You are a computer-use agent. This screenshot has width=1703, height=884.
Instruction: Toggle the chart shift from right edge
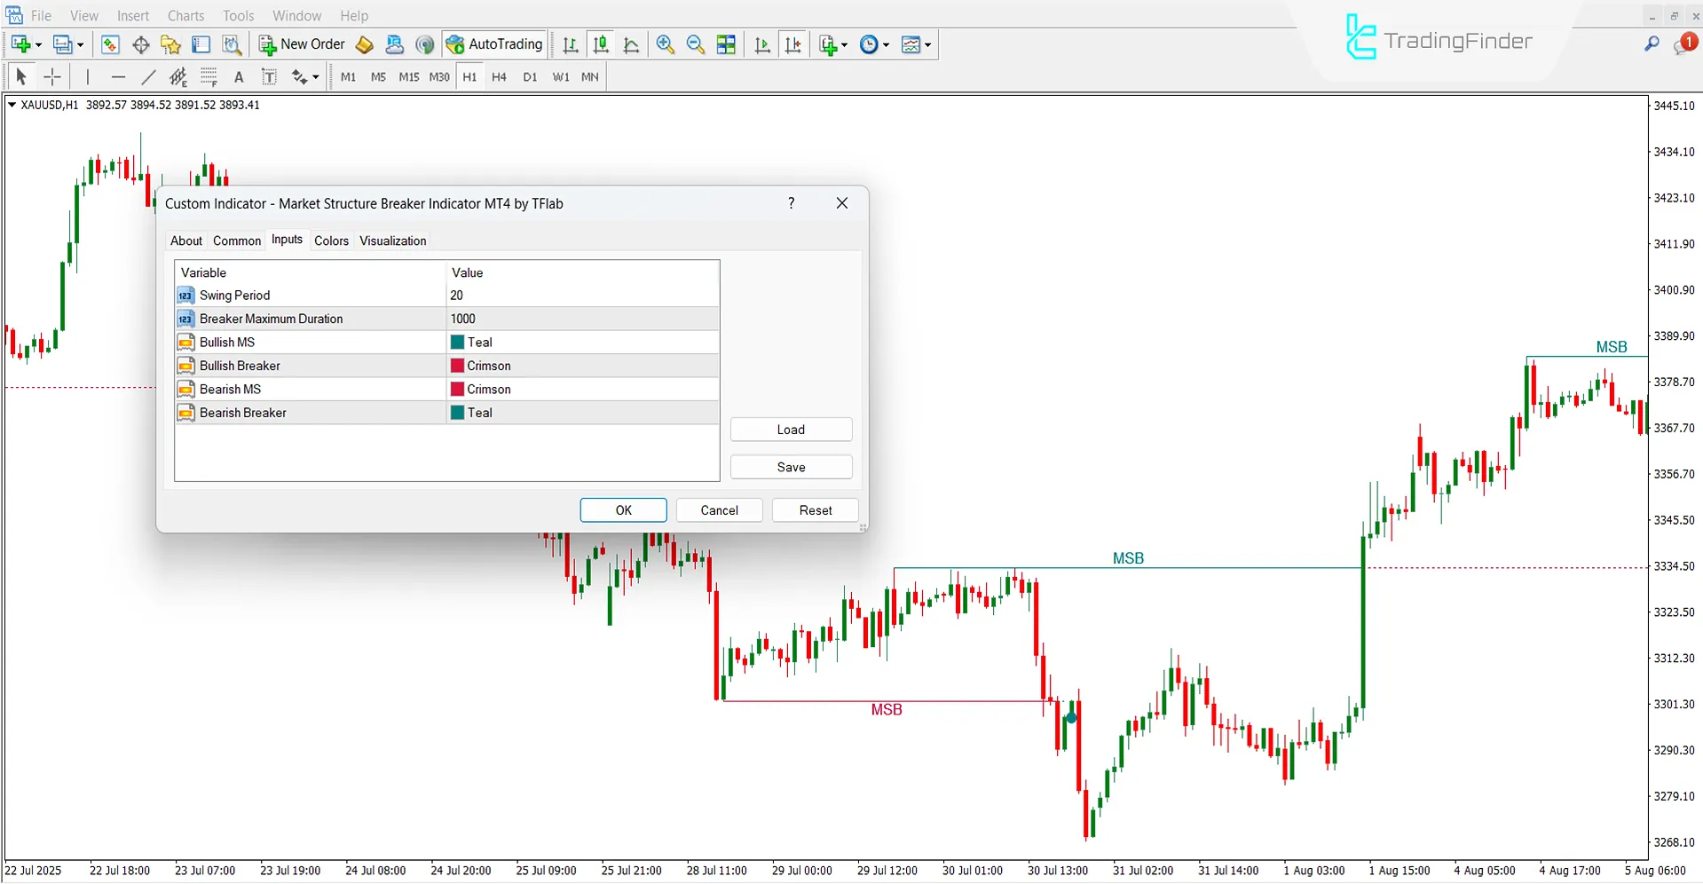pyautogui.click(x=793, y=44)
